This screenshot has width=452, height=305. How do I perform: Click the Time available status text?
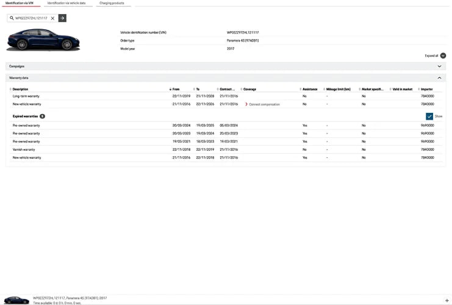click(57, 303)
